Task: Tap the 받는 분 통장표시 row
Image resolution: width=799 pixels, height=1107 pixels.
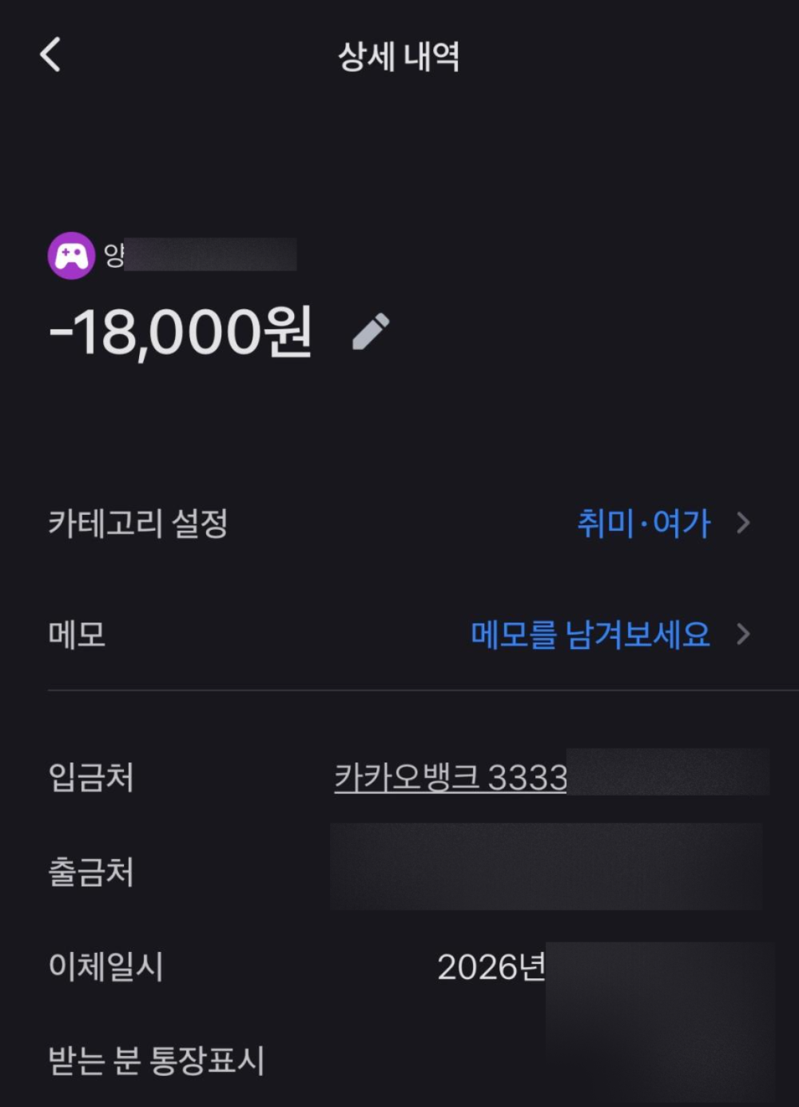Action: [399, 1061]
